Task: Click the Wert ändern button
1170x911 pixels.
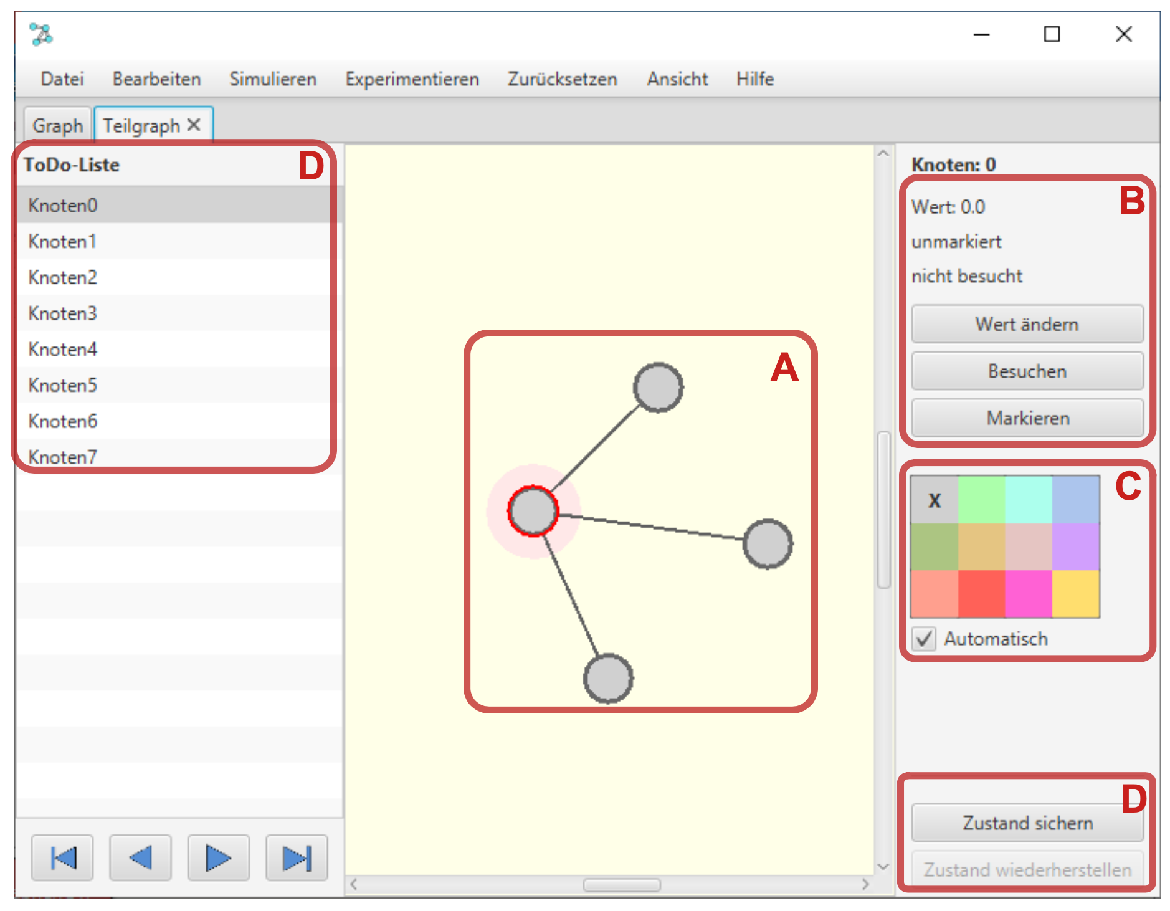Action: 1027,324
